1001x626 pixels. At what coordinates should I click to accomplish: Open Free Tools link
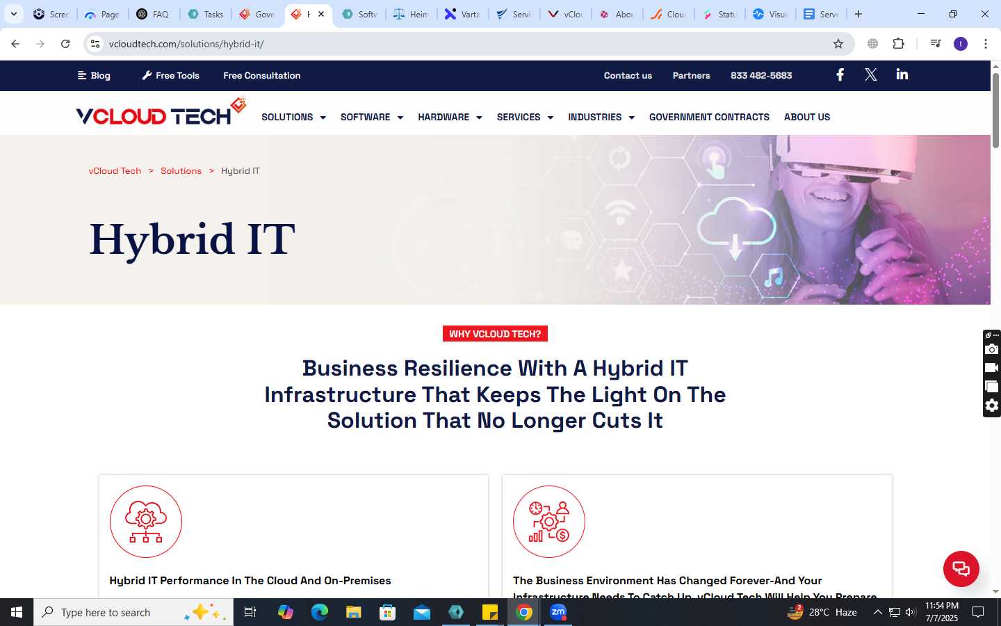pyautogui.click(x=171, y=75)
